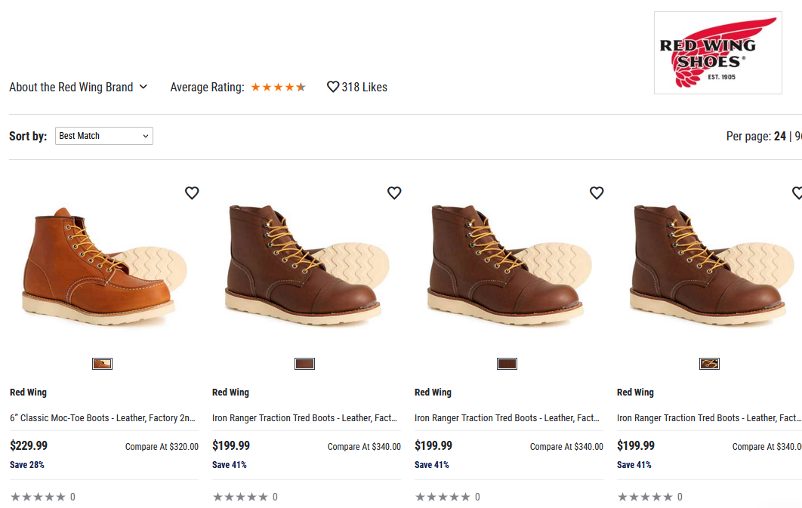Open second Iron Ranger Traction Tred Boots title
The width and height of the screenshot is (802, 508).
click(x=507, y=417)
